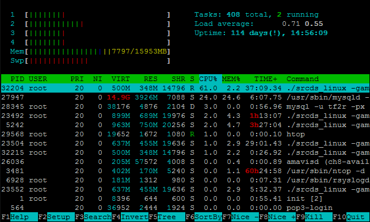Click the CPU% column header

point(208,79)
